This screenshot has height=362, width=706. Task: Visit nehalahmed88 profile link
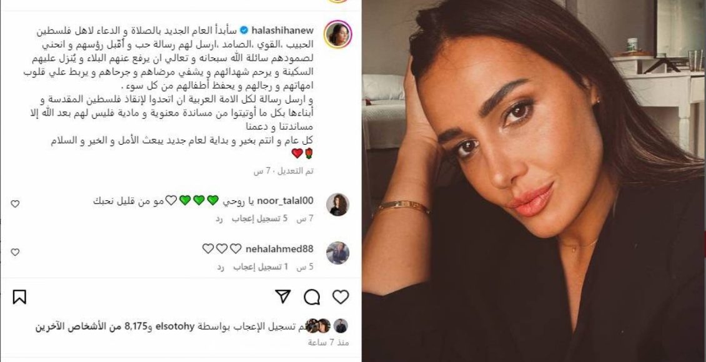(x=279, y=248)
